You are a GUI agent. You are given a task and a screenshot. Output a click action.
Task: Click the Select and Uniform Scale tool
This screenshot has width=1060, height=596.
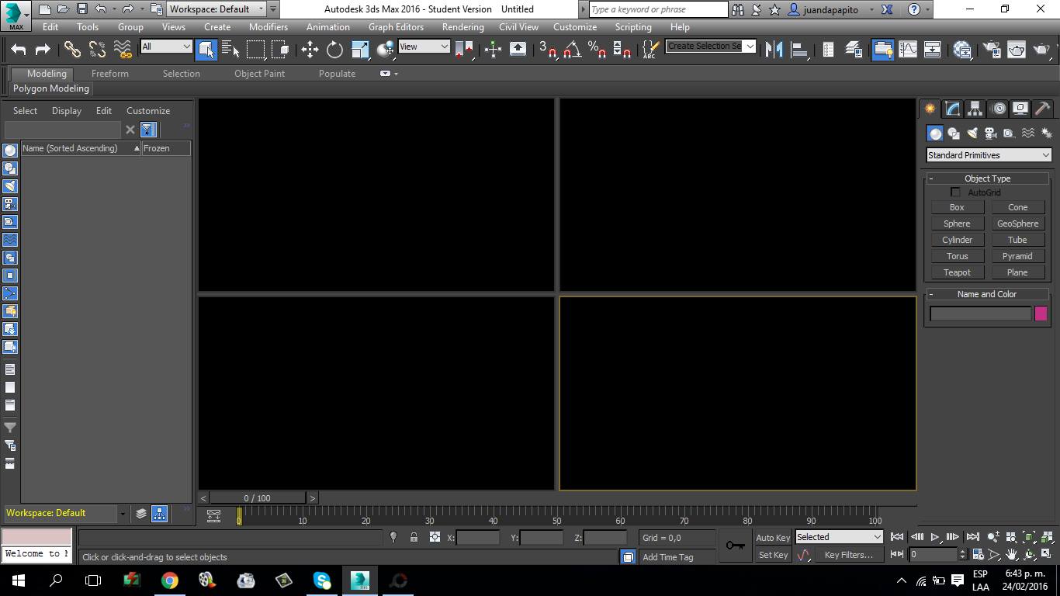click(360, 50)
